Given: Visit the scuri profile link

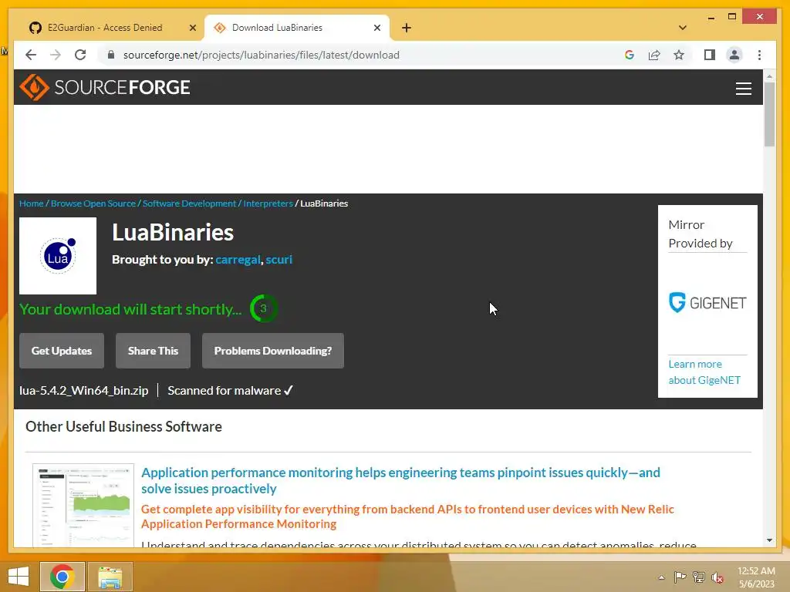Looking at the screenshot, I should (x=279, y=260).
